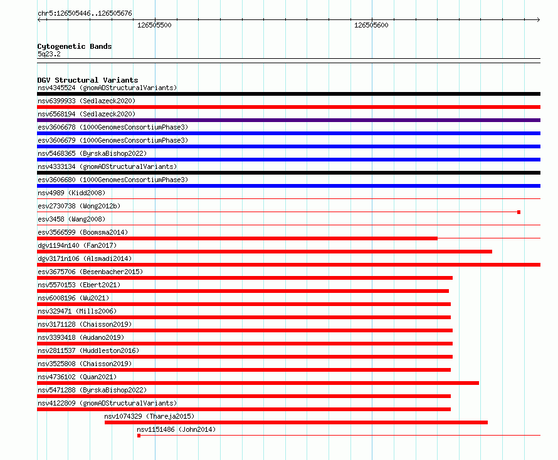Click nsv4122809 gnomADStructuralVariants label
This screenshot has height=460, width=558.
107,403
